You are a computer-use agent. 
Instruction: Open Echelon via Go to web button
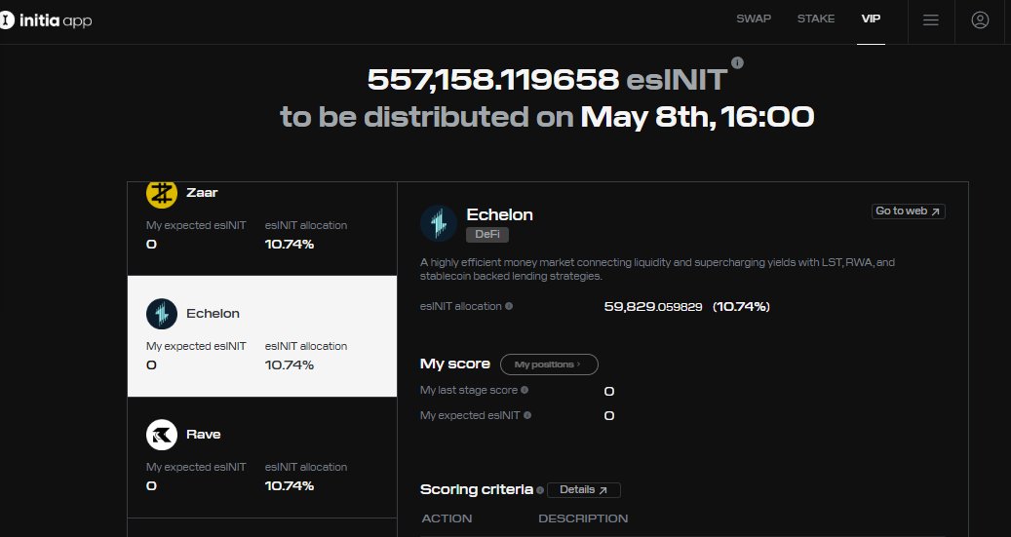coord(908,211)
